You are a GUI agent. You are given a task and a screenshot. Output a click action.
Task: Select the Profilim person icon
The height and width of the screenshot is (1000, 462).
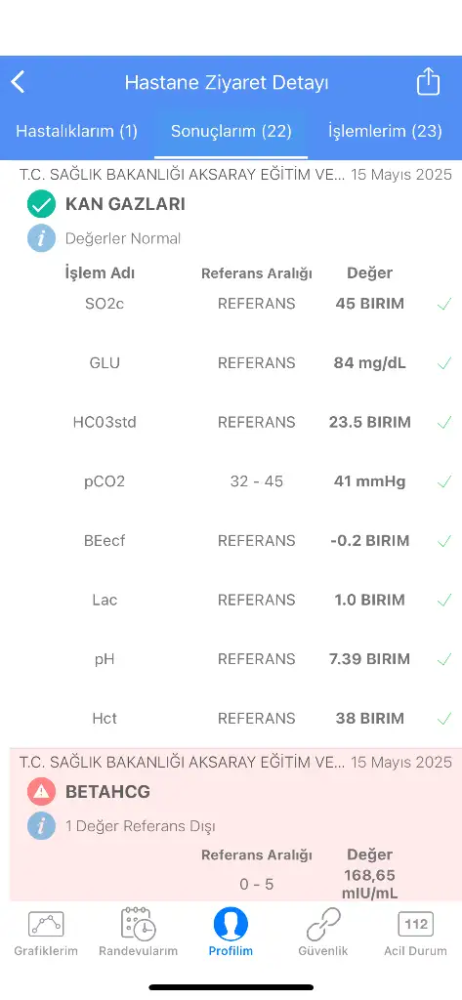(231, 924)
